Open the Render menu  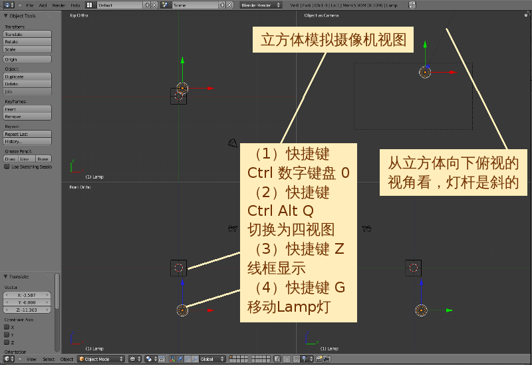click(x=59, y=5)
